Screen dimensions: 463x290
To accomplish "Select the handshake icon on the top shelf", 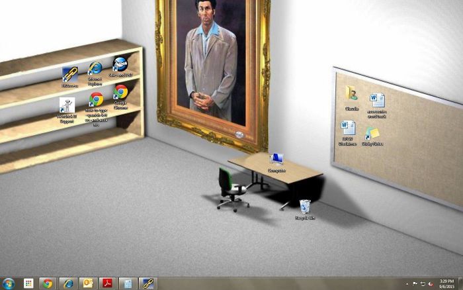I will click(x=120, y=65).
